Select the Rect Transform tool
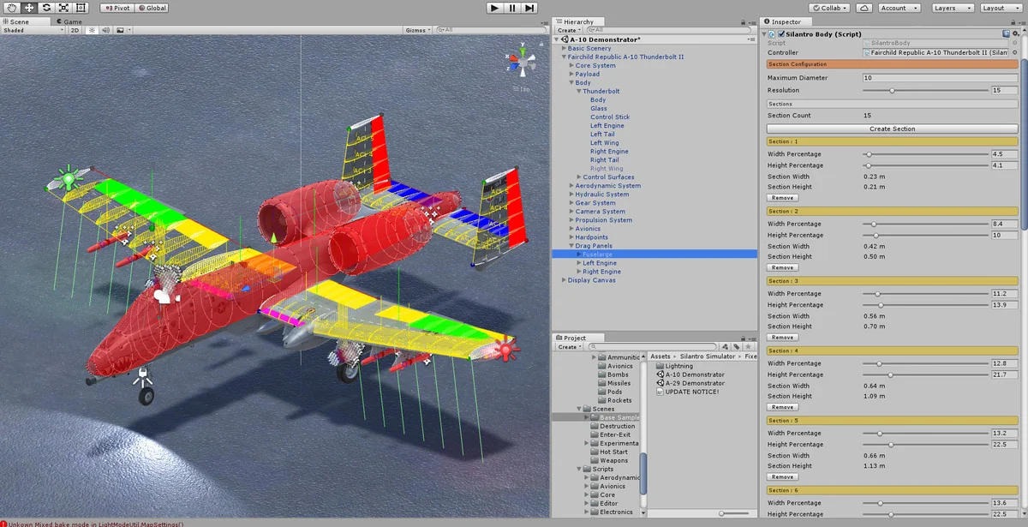This screenshot has width=1028, height=527. pyautogui.click(x=81, y=8)
